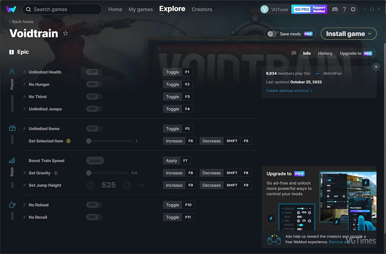The width and height of the screenshot is (386, 254).
Task: Select the Player category icon
Action: [12, 72]
